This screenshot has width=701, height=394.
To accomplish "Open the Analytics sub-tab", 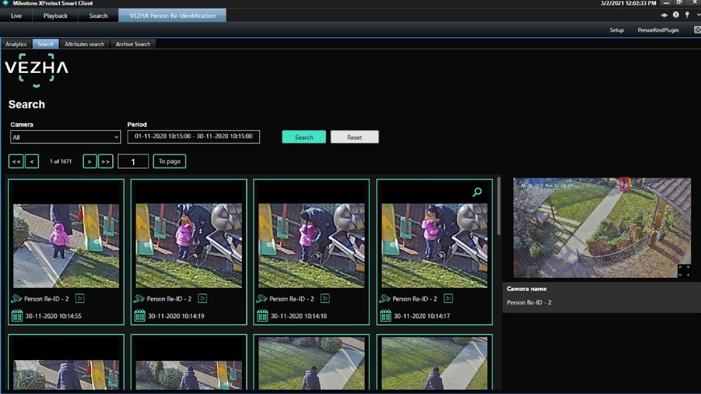I will pos(16,44).
